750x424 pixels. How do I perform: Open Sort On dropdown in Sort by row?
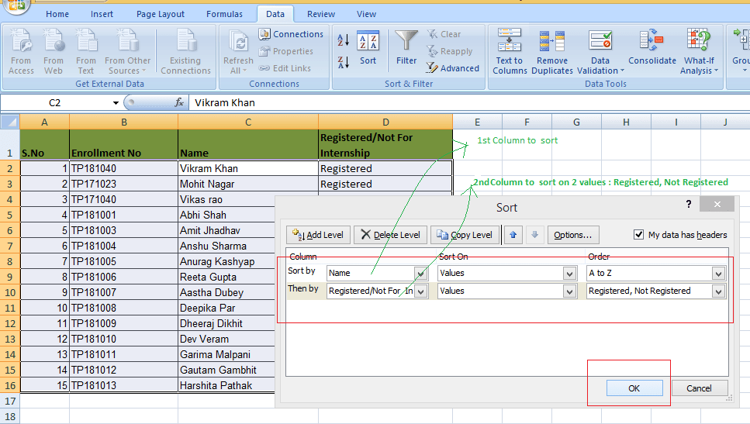pos(569,274)
